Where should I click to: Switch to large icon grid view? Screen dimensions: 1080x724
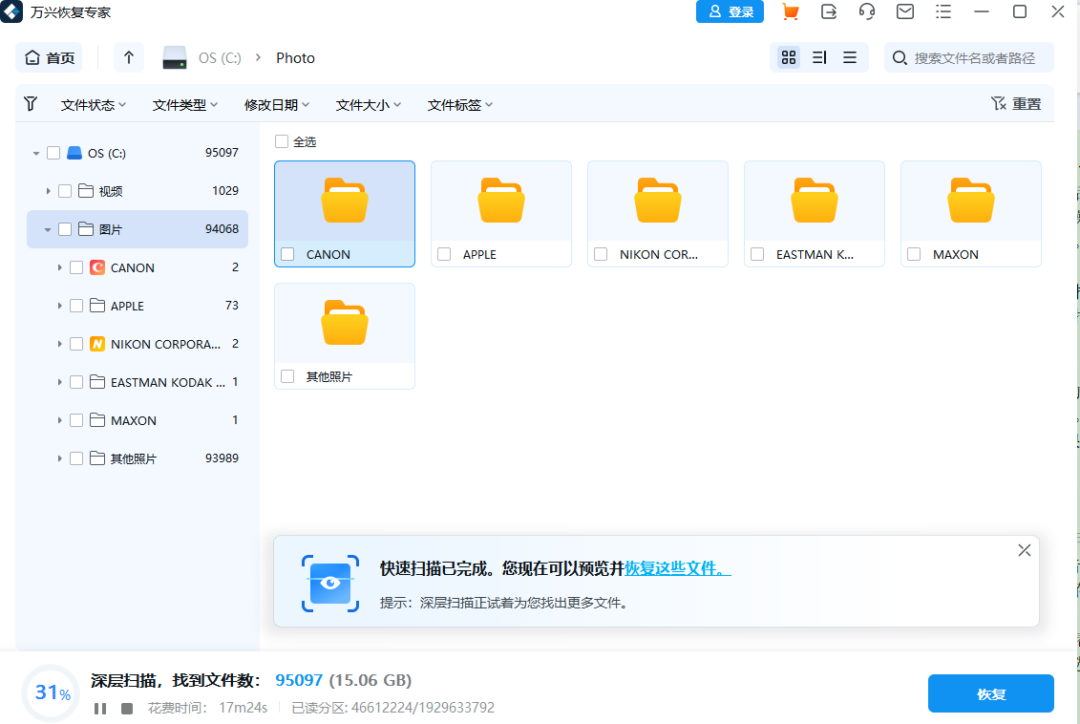(x=788, y=57)
